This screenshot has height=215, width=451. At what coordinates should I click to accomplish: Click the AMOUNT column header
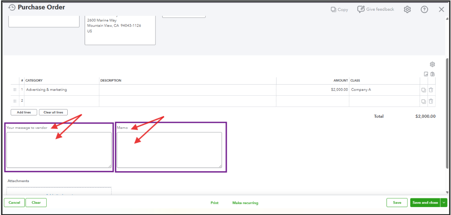tap(341, 81)
